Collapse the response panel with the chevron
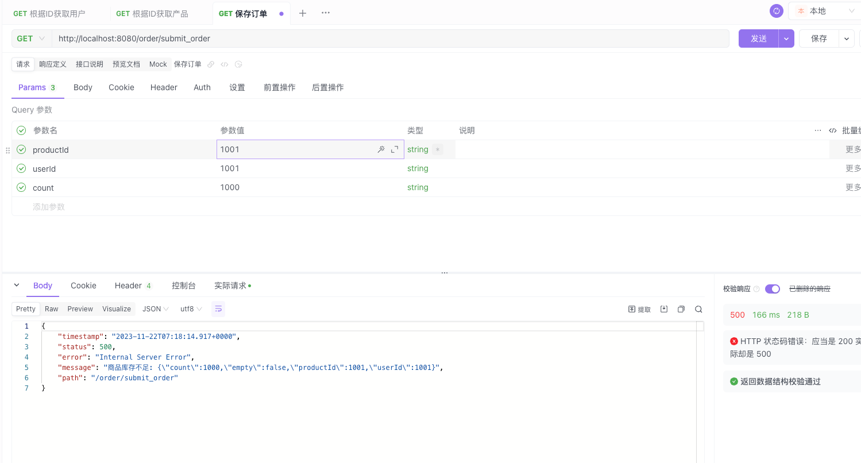The width and height of the screenshot is (861, 463). (x=17, y=285)
